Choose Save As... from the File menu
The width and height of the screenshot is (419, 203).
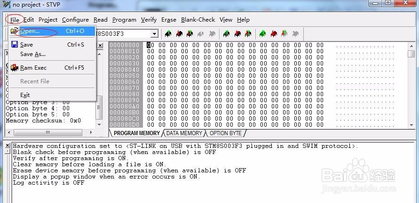coord(52,54)
